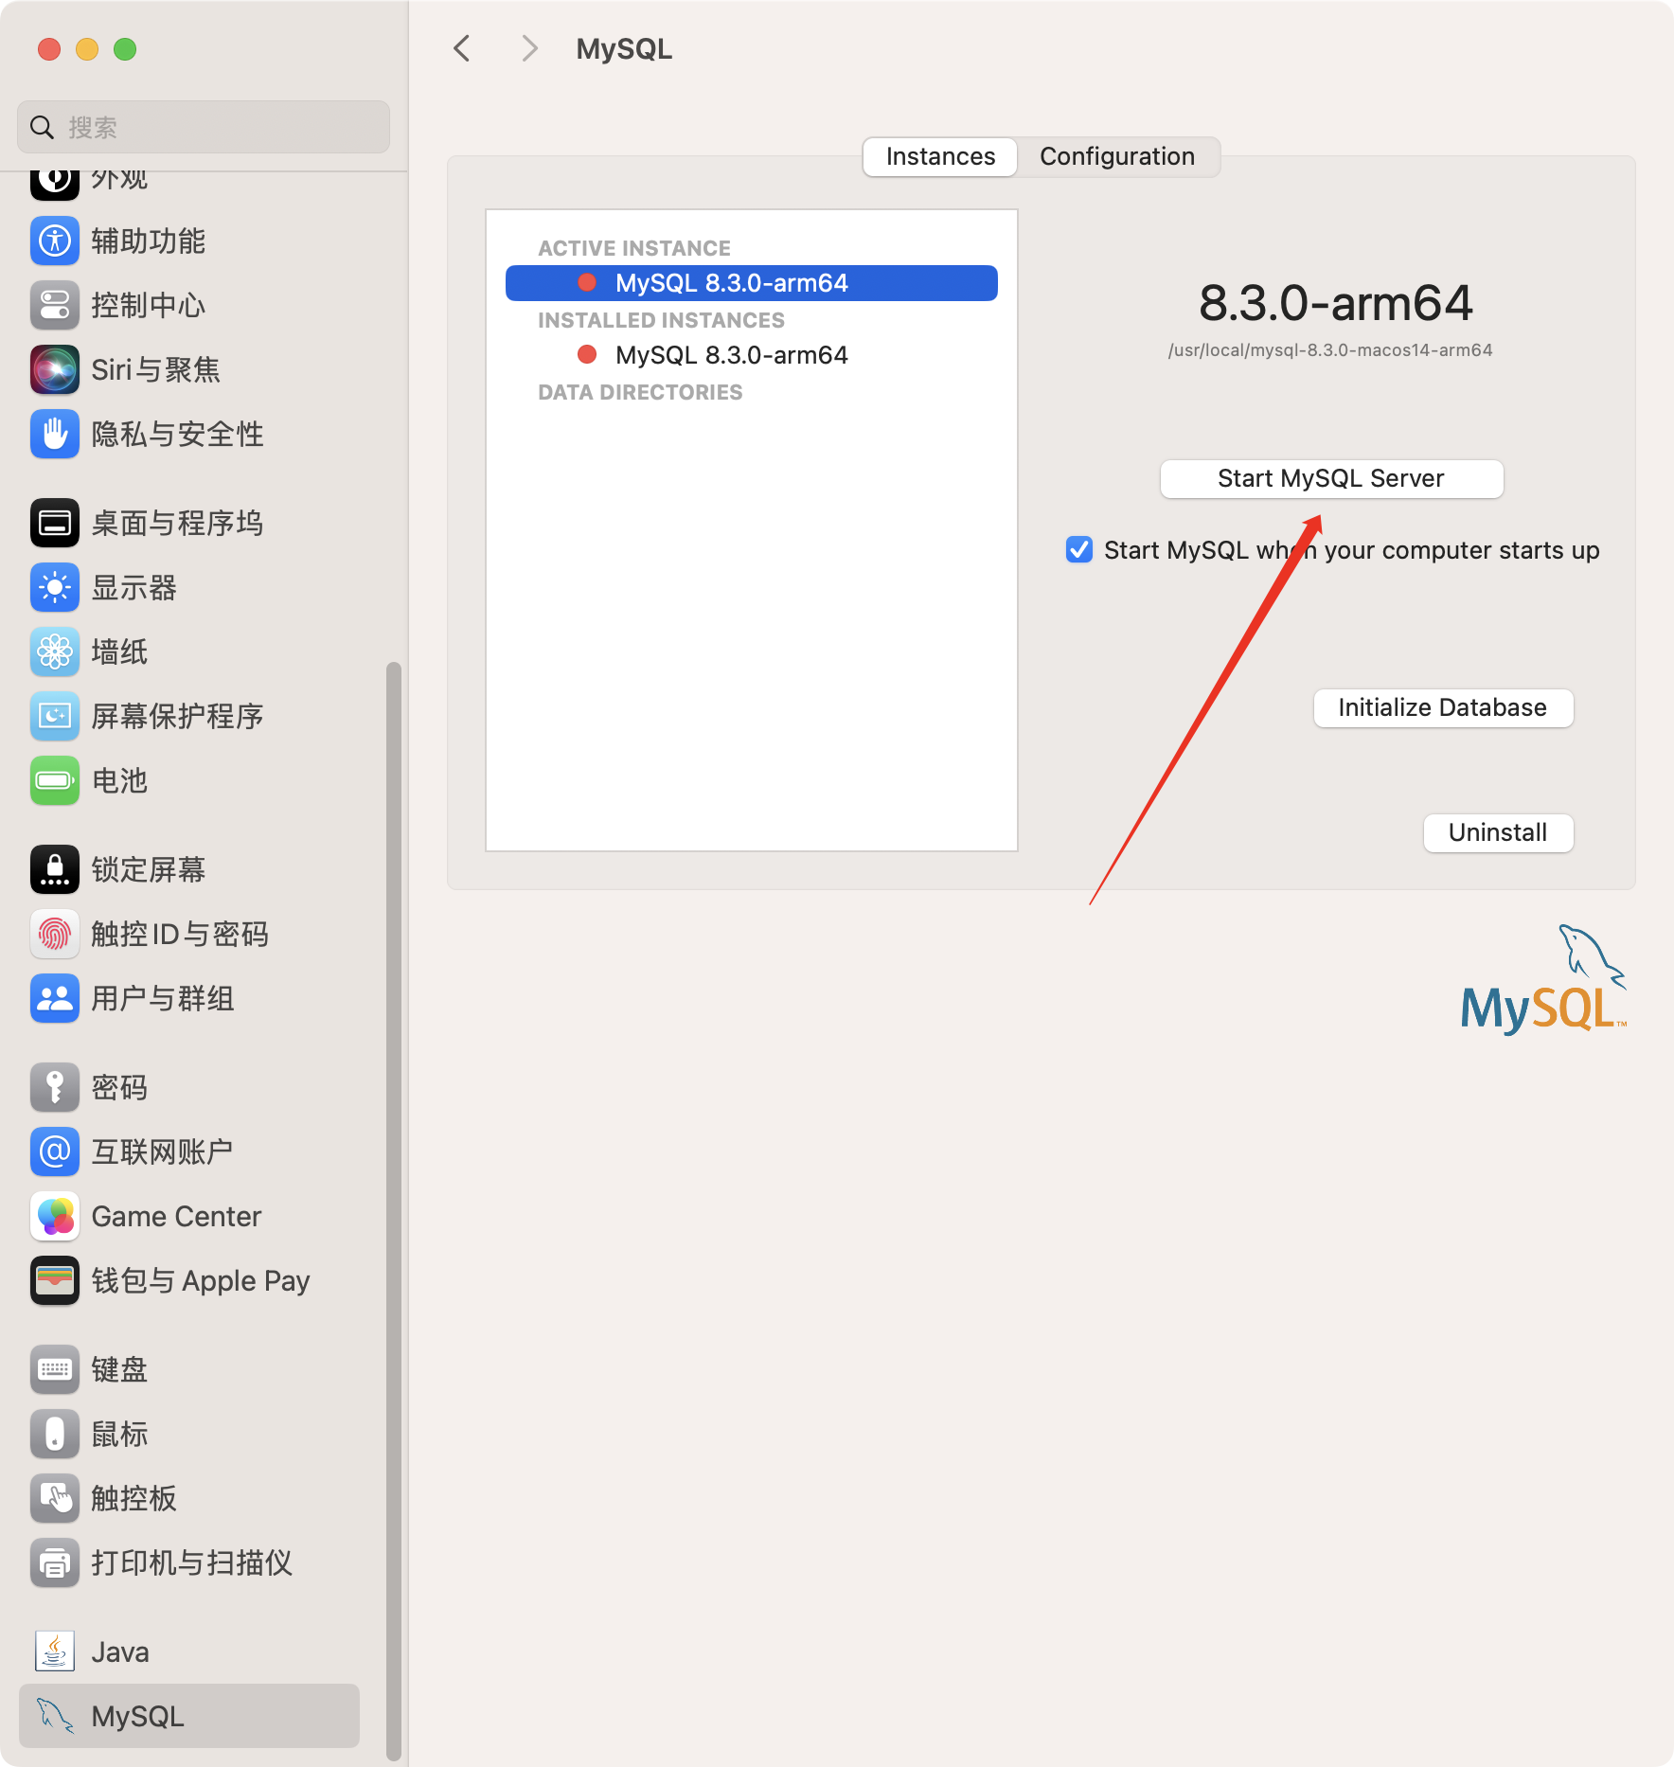Toggle Start MySQL at computer startup checkbox
This screenshot has height=1767, width=1674.
1079,549
